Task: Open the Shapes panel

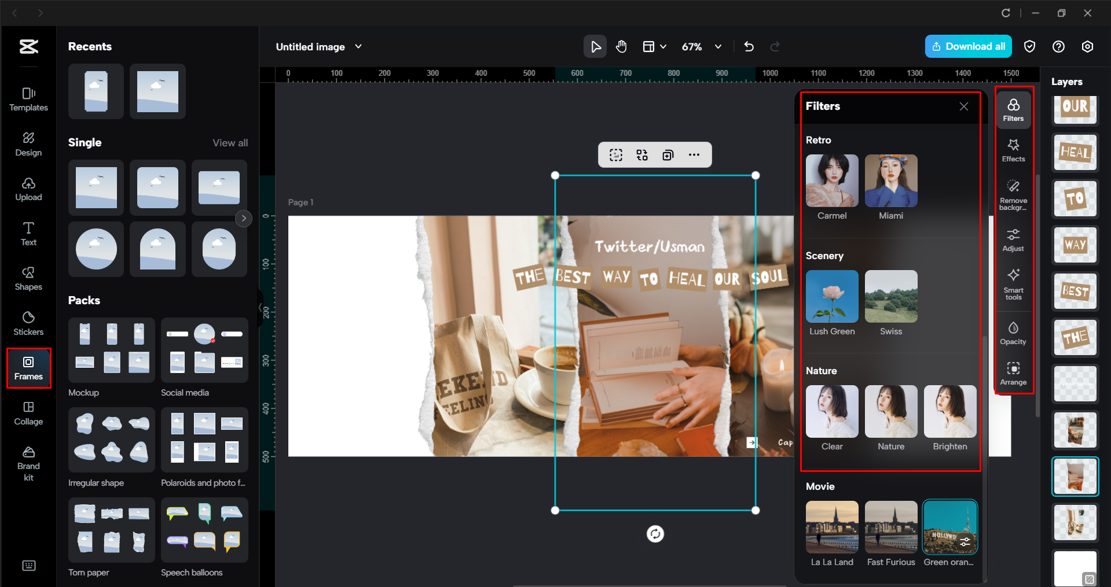Action: pyautogui.click(x=28, y=279)
